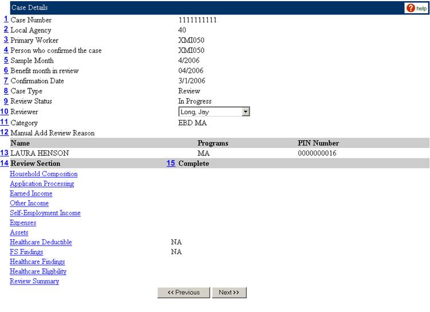Click reference number 15 beside Complete
The height and width of the screenshot is (312, 430).
point(171,163)
